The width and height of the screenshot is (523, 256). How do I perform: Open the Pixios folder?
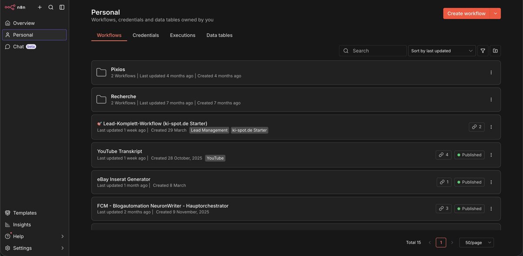click(296, 73)
